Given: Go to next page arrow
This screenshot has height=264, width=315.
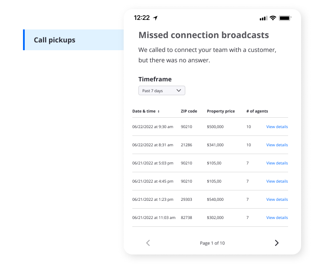Looking at the screenshot, I should [276, 243].
